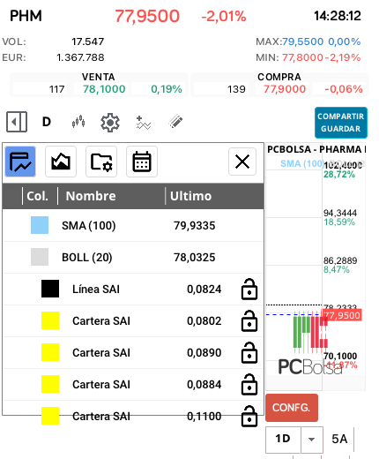
Task: Select the drawing pencil tool
Action: point(175,122)
